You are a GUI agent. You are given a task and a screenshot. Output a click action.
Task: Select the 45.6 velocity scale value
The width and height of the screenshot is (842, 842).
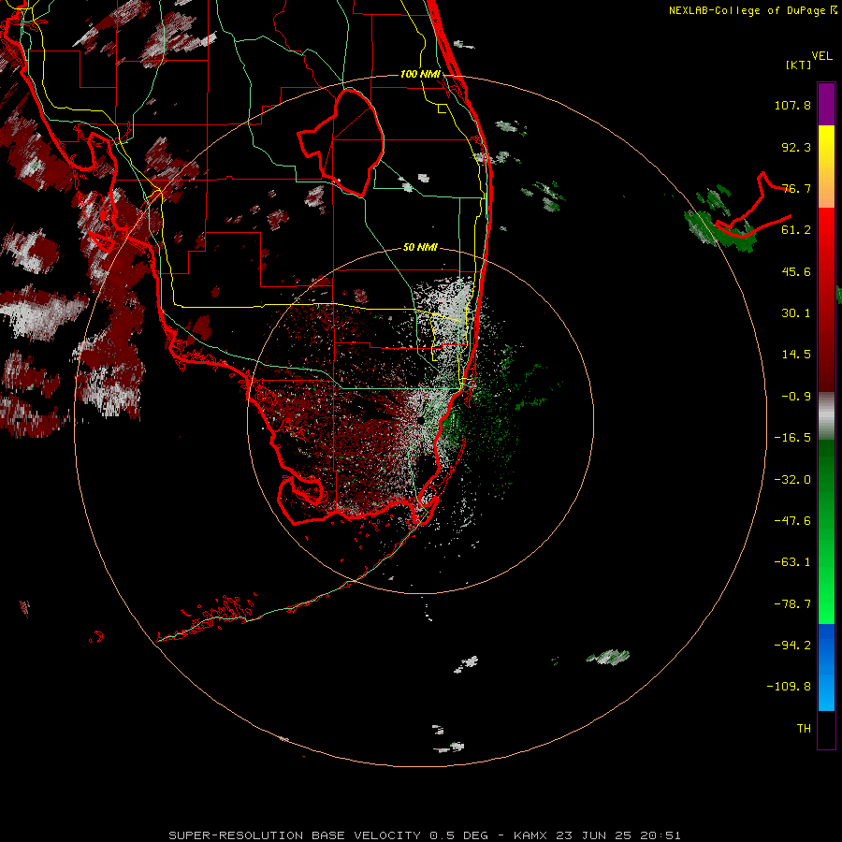(x=796, y=271)
